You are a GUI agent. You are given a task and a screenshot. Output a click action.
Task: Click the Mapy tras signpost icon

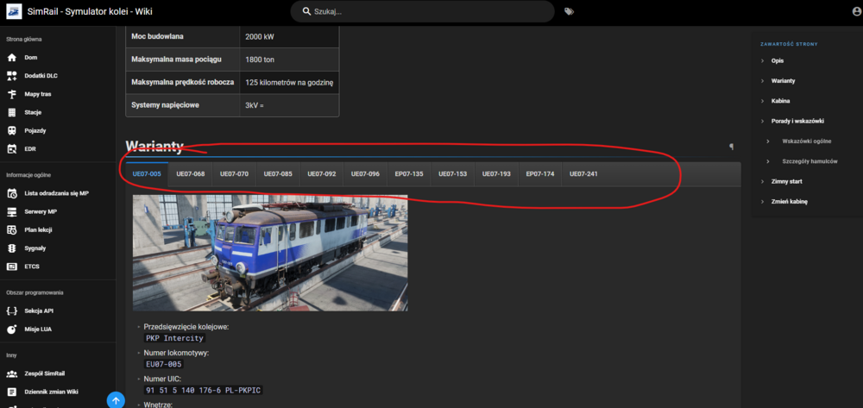12,94
